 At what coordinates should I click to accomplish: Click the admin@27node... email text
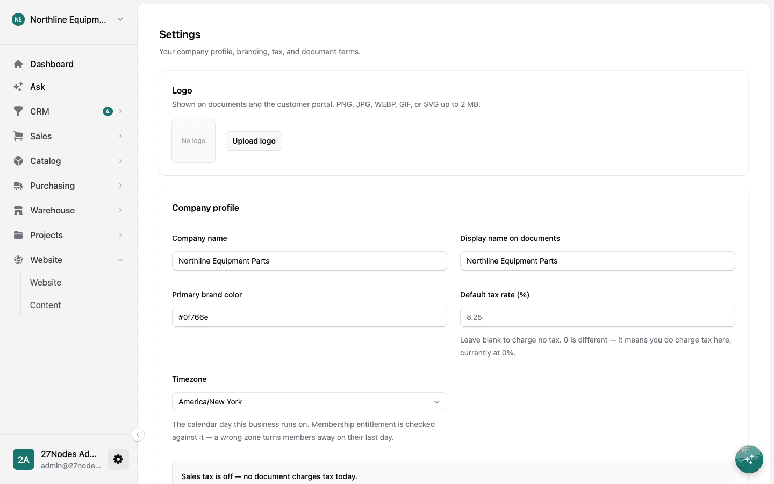point(71,466)
